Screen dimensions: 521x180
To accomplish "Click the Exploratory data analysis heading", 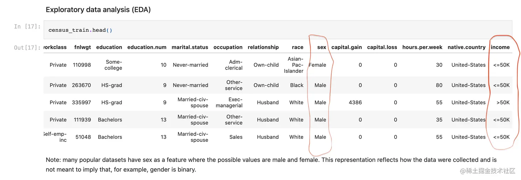I will coord(98,10).
